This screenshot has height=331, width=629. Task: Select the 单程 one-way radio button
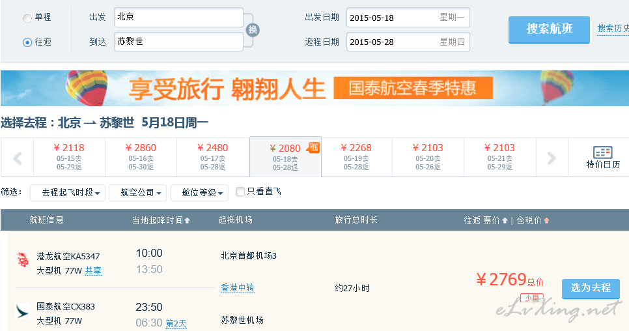click(27, 18)
